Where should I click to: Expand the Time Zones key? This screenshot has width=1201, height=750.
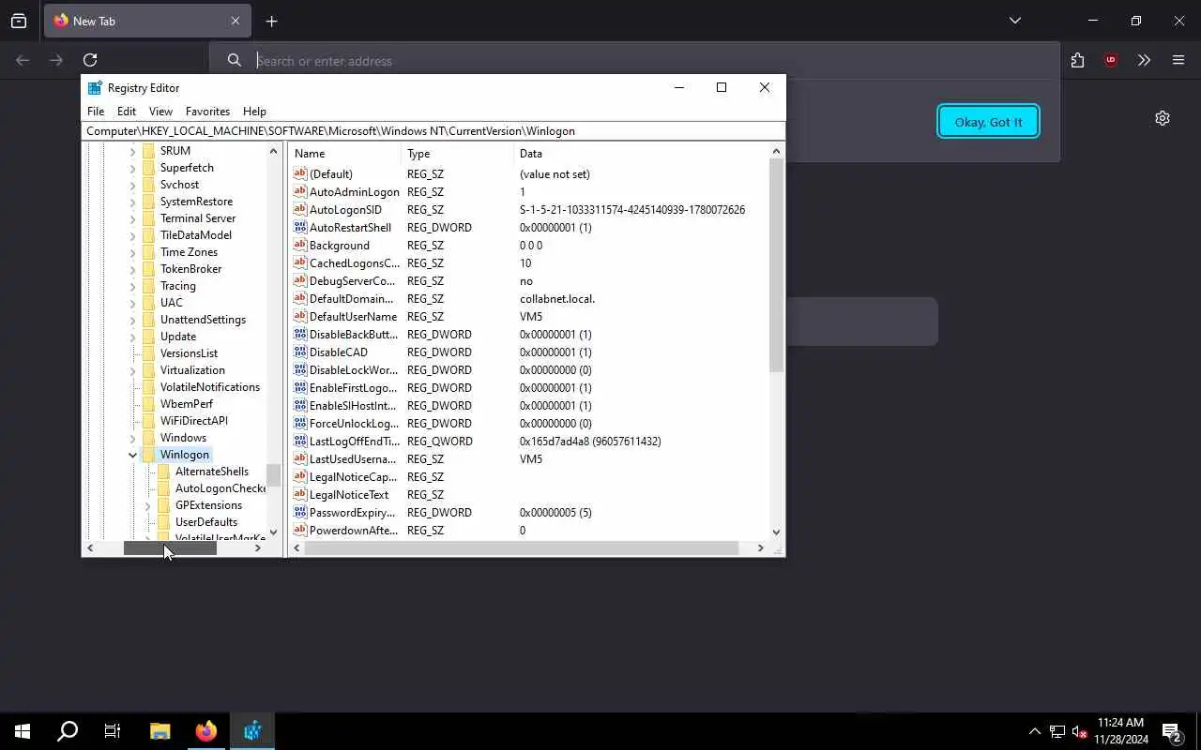click(132, 252)
